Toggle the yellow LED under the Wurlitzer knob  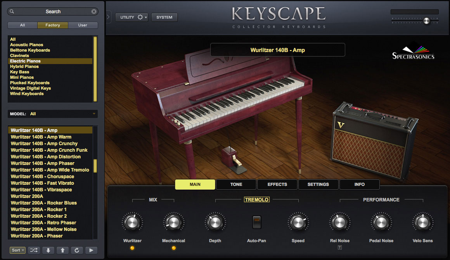coord(132,248)
